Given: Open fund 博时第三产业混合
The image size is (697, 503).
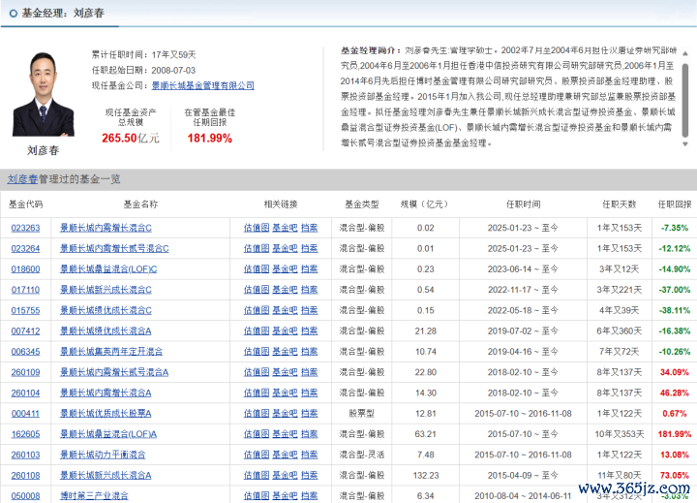Looking at the screenshot, I should point(94,496).
